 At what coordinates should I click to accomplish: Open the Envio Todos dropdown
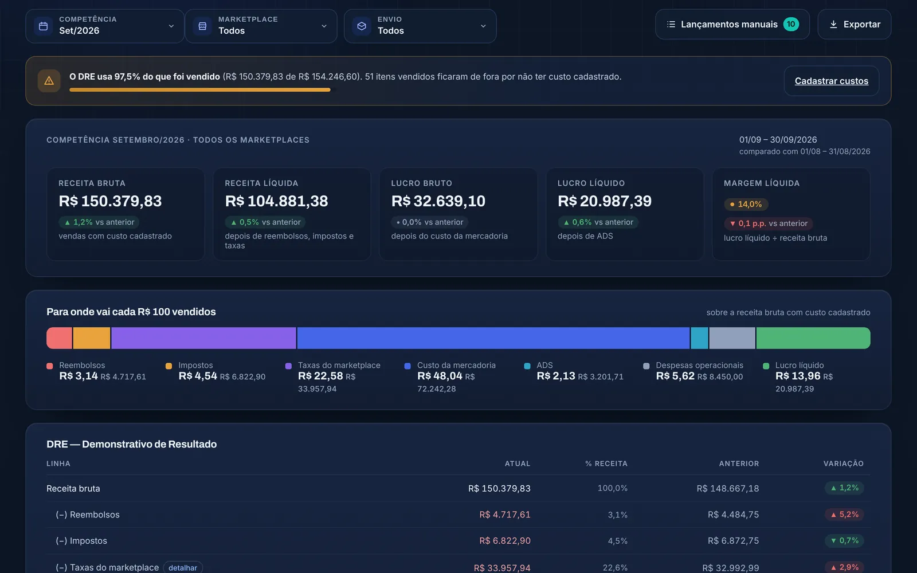[x=420, y=26]
